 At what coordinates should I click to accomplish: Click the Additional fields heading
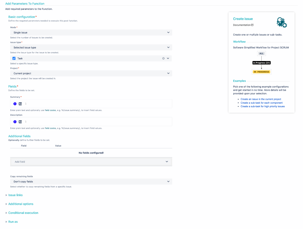(19, 136)
